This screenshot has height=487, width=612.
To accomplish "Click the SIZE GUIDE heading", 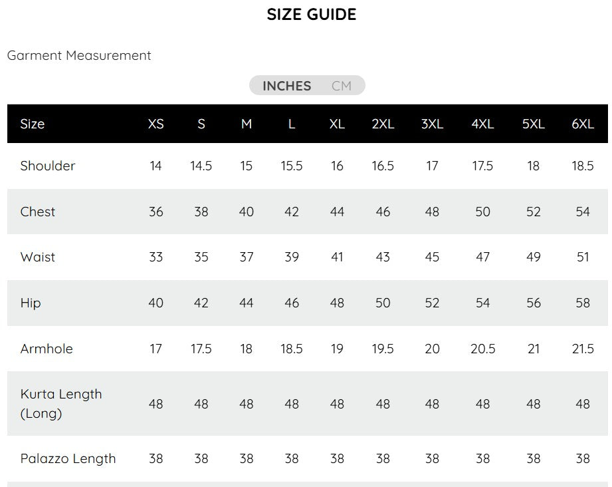I will [x=312, y=15].
